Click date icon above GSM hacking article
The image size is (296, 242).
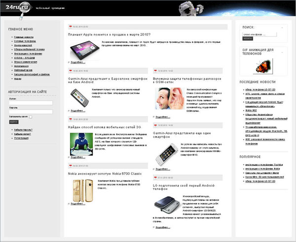[x=155, y=71]
